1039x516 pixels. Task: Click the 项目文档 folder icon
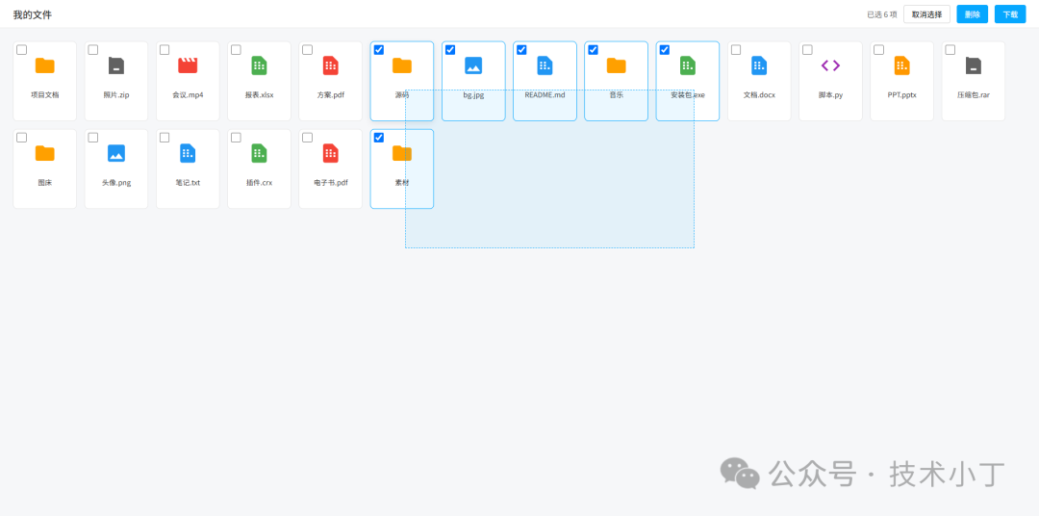point(45,65)
